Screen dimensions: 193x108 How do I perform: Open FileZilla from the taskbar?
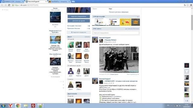coord(33,106)
